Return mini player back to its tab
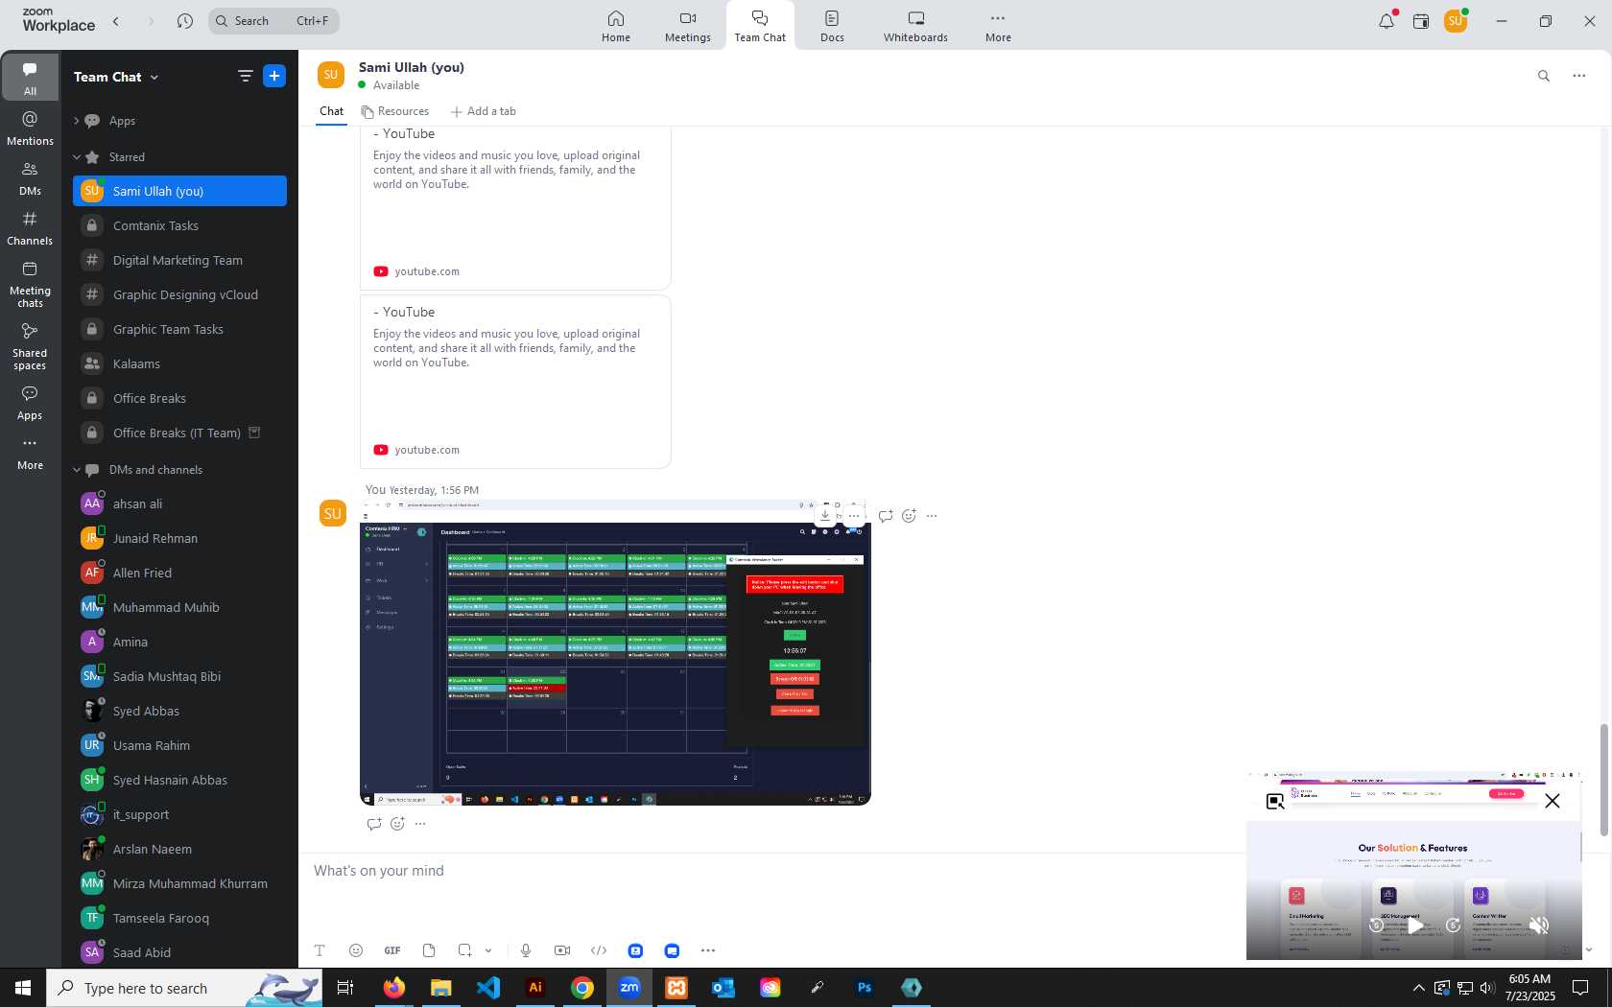The width and height of the screenshot is (1612, 1007). (x=1275, y=801)
